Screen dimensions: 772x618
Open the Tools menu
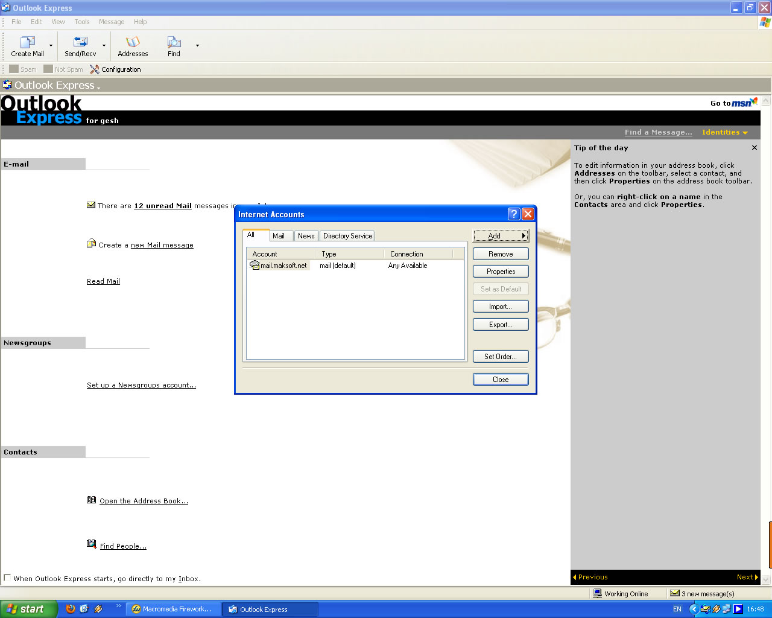pyautogui.click(x=82, y=22)
